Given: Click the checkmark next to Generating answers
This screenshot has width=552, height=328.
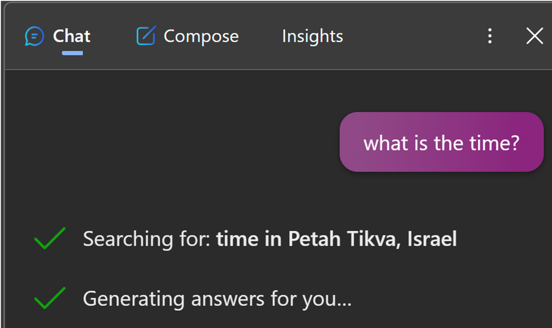Looking at the screenshot, I should 49,298.
